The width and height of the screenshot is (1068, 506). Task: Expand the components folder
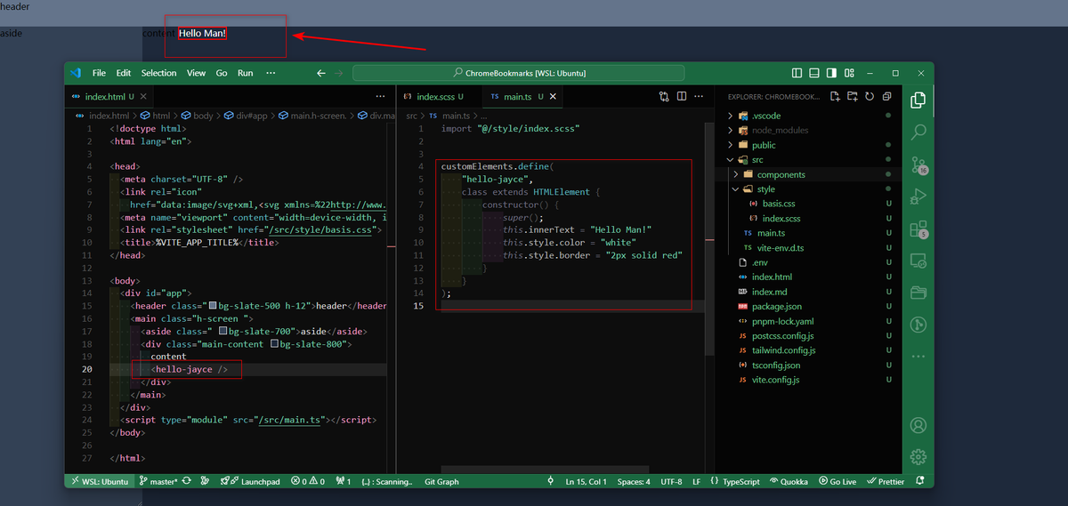tap(781, 174)
